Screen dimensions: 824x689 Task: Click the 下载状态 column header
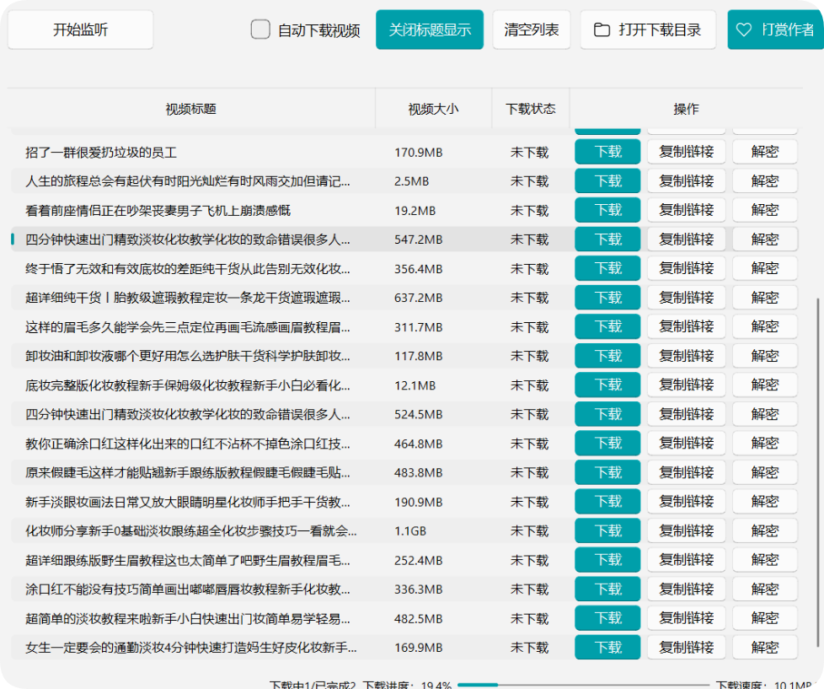531,109
